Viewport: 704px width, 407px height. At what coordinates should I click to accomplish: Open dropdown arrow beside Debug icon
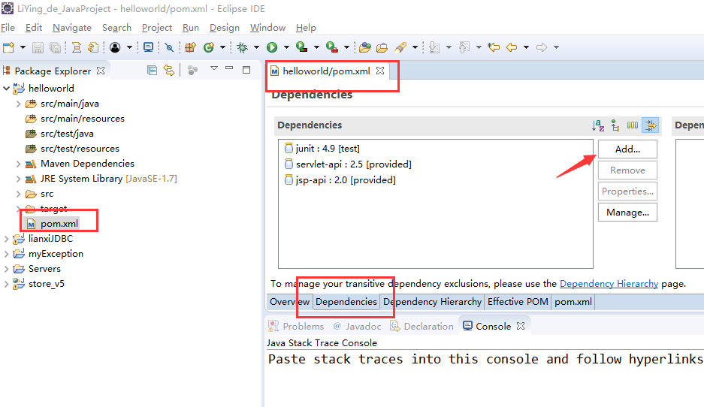256,47
